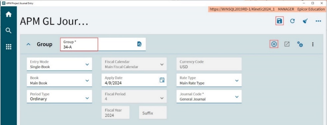Open Group panel vertical dots menu
The width and height of the screenshot is (327, 125).
tap(313, 44)
